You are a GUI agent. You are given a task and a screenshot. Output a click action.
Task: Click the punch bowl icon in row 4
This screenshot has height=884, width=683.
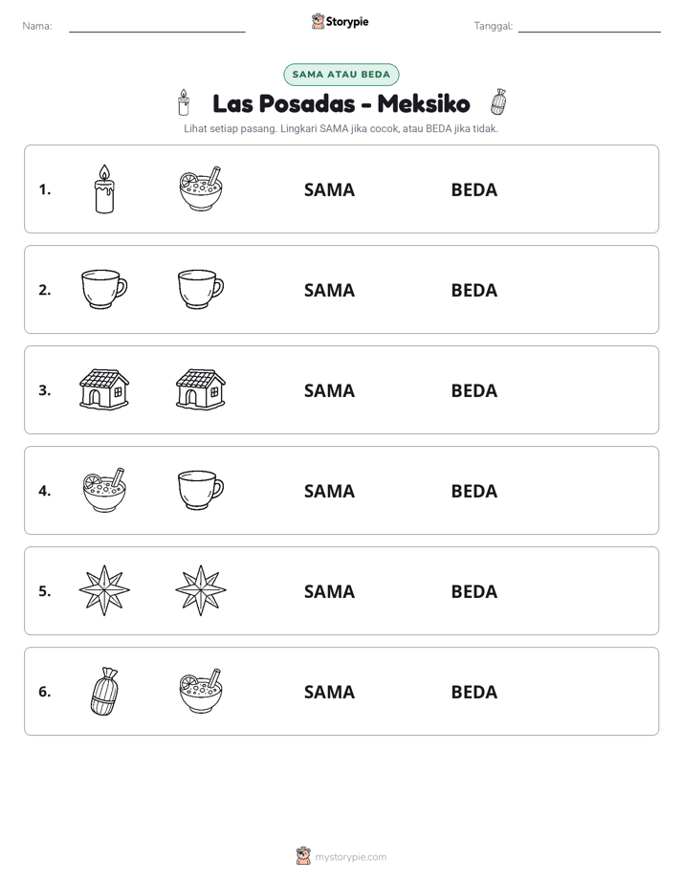tap(104, 490)
